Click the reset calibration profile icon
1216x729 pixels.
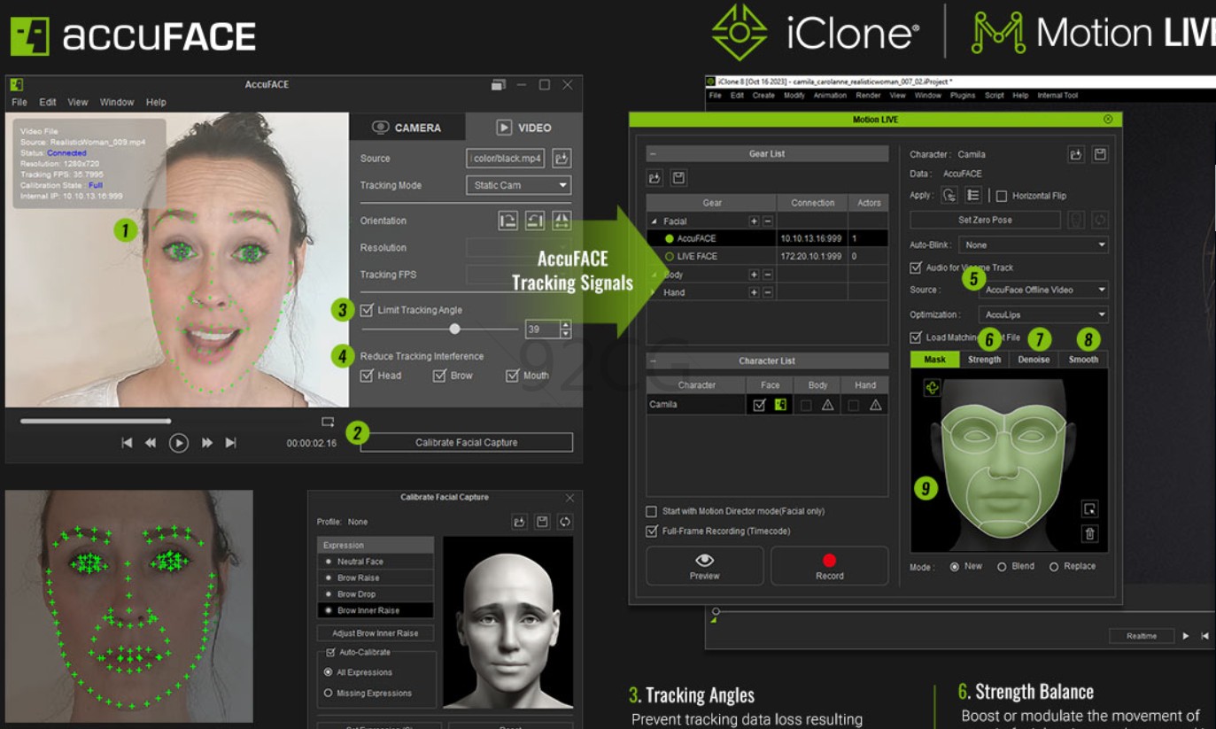(x=565, y=522)
